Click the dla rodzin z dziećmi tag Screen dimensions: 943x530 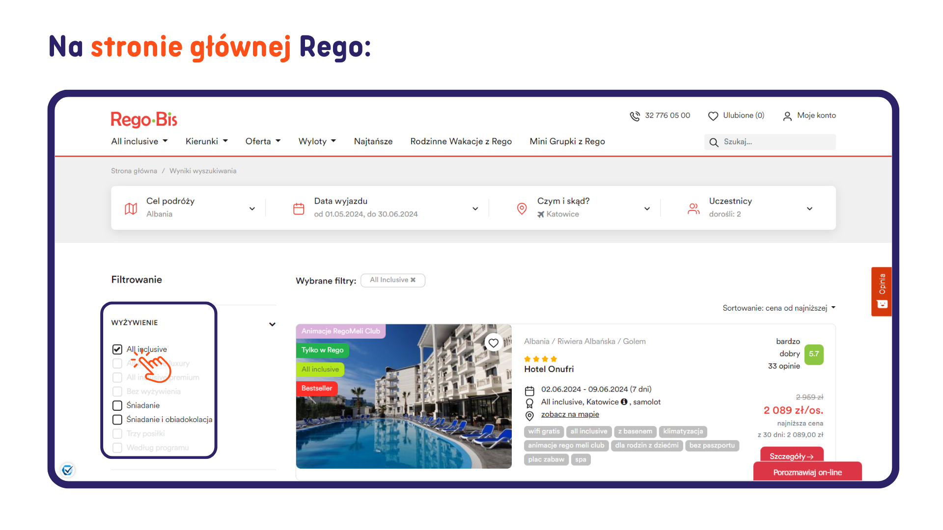[647, 446]
